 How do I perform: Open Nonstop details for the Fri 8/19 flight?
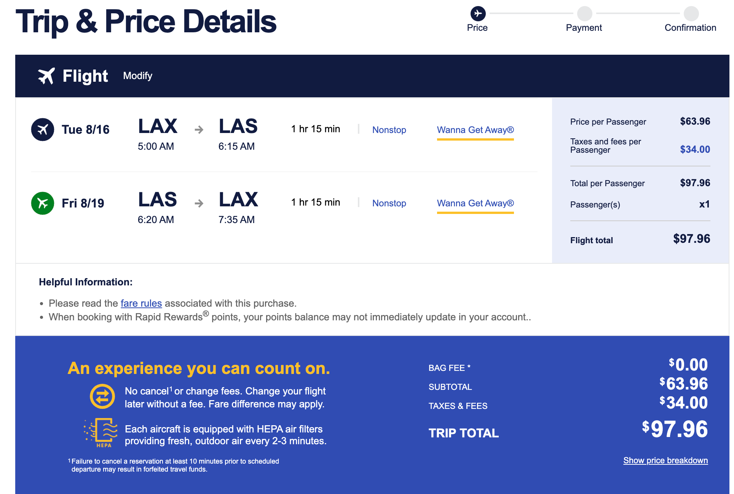tap(389, 203)
